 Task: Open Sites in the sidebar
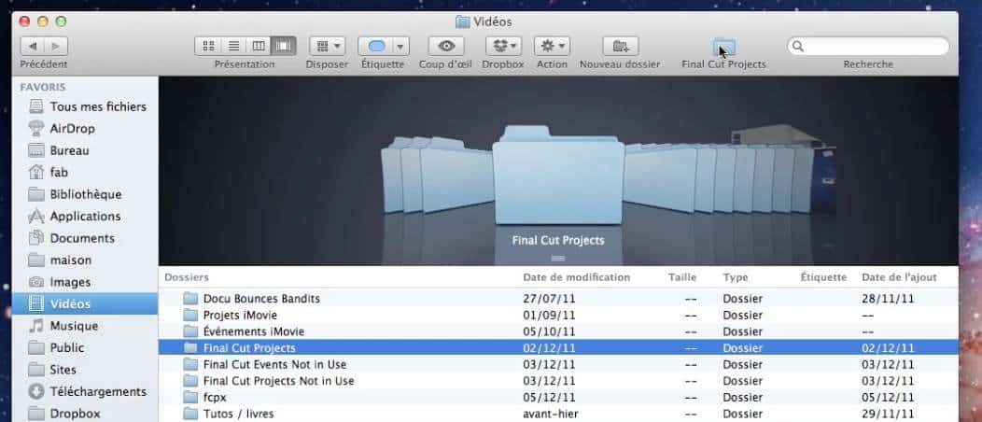pyautogui.click(x=85, y=370)
